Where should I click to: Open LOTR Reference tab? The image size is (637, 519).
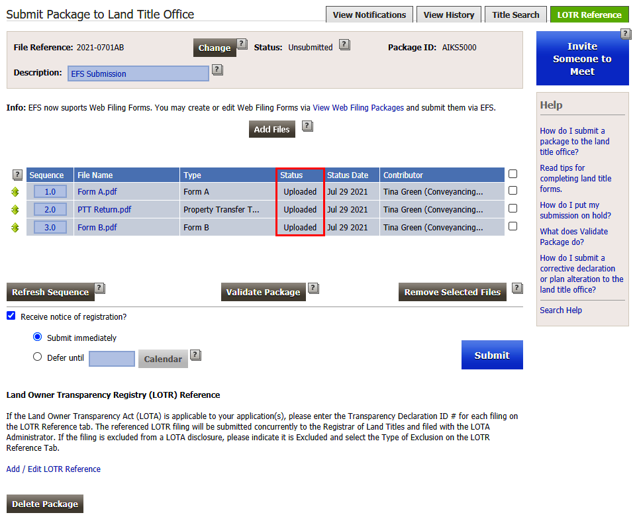point(589,15)
